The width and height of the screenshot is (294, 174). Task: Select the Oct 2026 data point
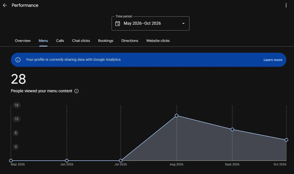[x=286, y=140]
